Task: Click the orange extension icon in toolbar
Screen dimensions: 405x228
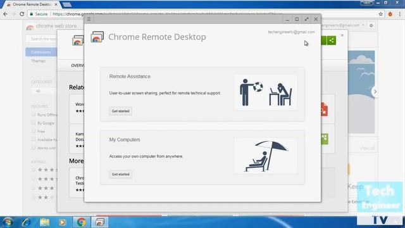Action: pyautogui.click(x=390, y=14)
